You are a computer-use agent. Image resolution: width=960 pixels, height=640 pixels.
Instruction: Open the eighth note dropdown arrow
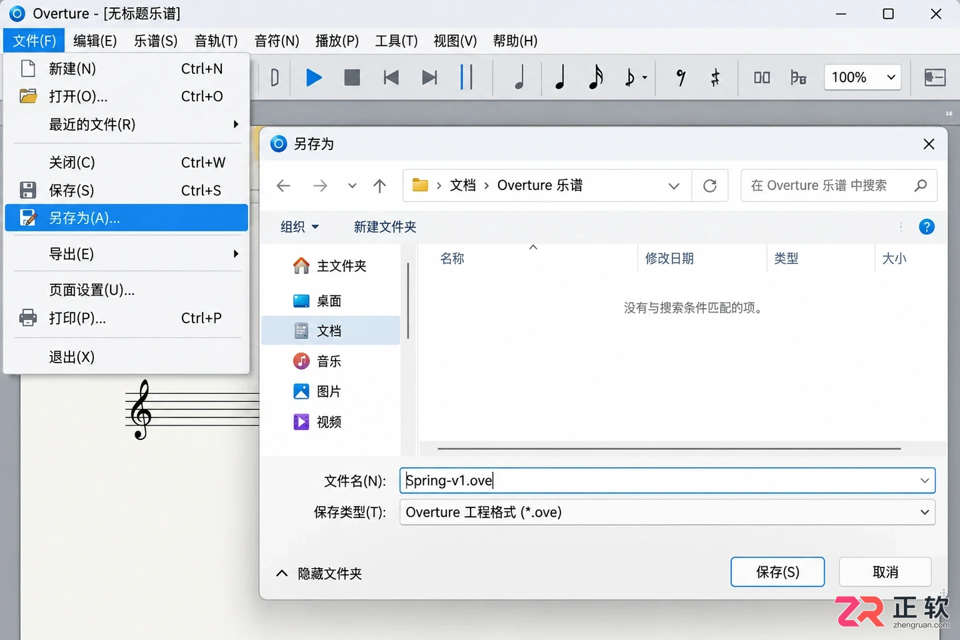click(645, 78)
